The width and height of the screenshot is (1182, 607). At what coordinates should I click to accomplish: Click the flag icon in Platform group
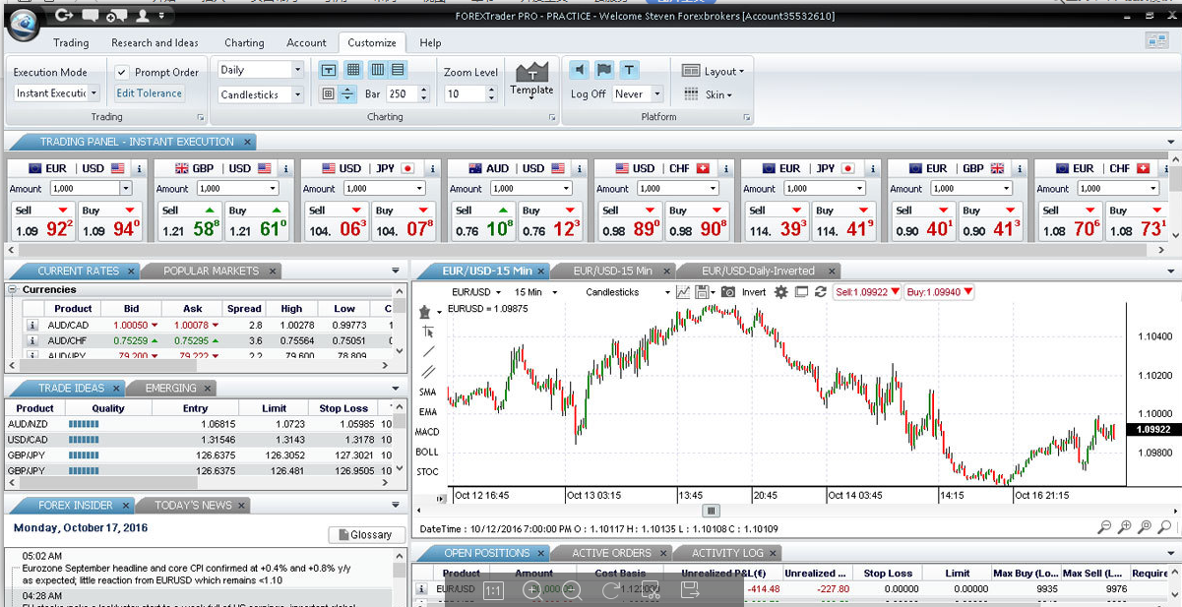tap(604, 70)
